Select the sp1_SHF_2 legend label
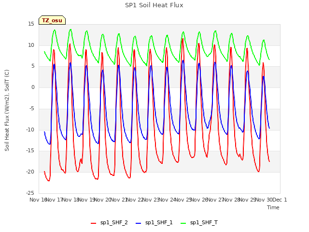Image resolution: width=309 pixels, height=232 pixels. click(x=114, y=223)
